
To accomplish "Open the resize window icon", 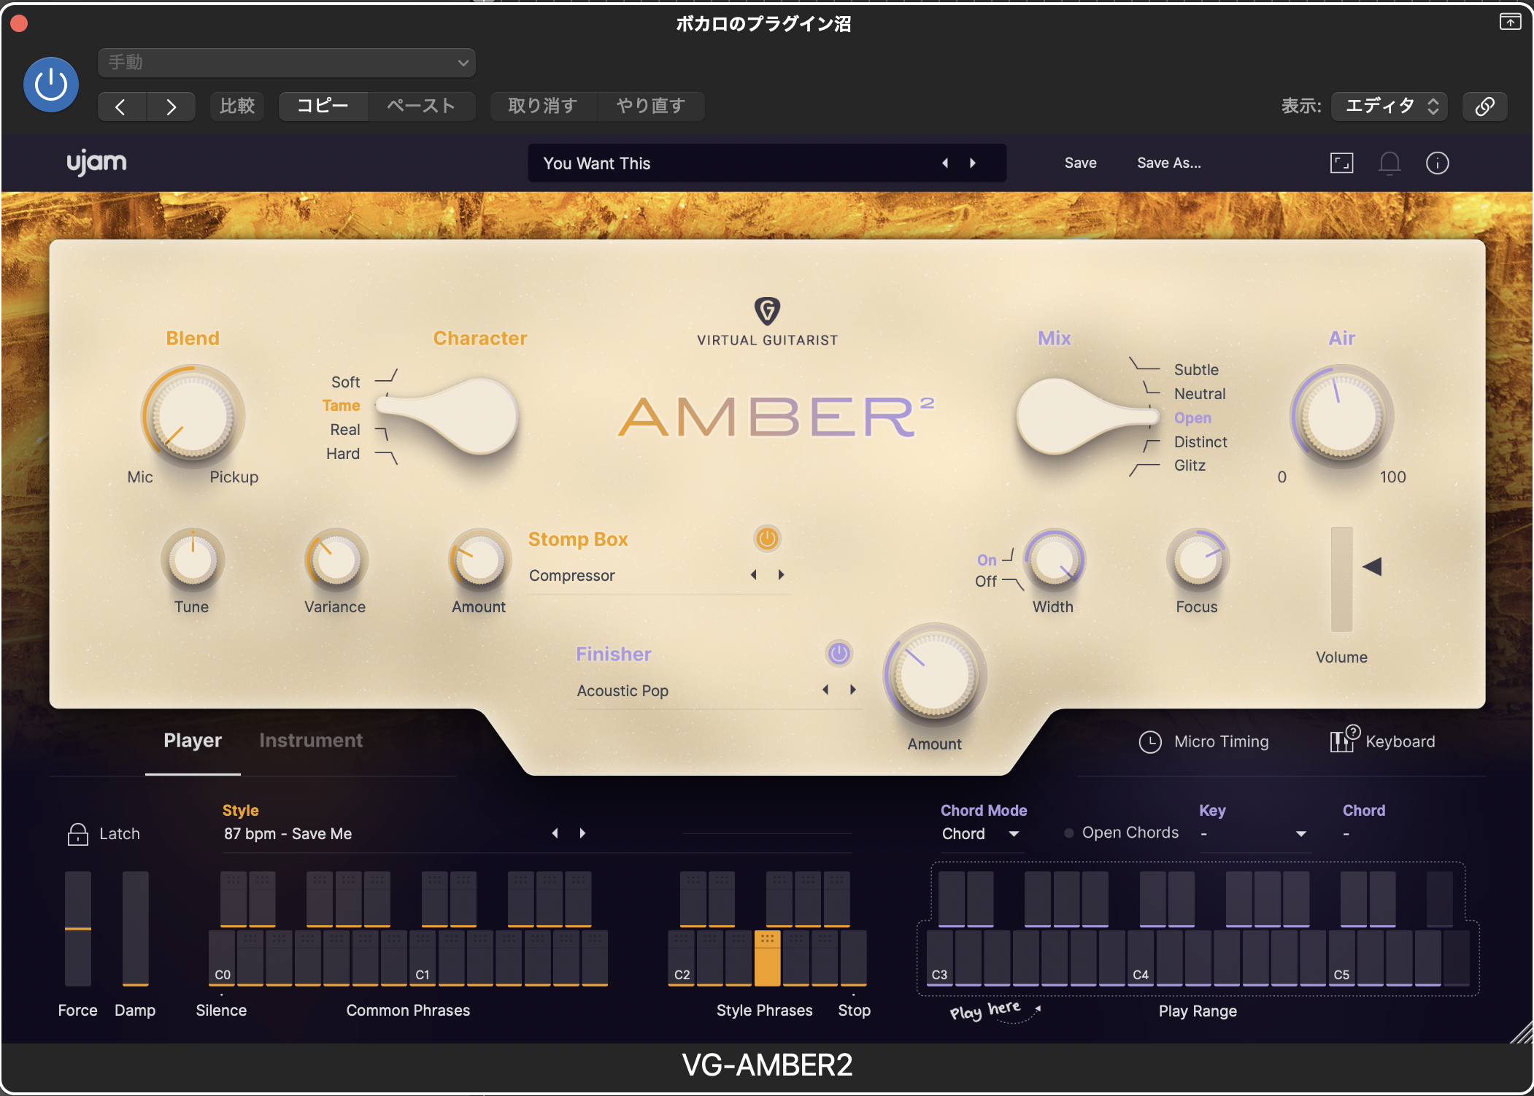I will tap(1341, 163).
